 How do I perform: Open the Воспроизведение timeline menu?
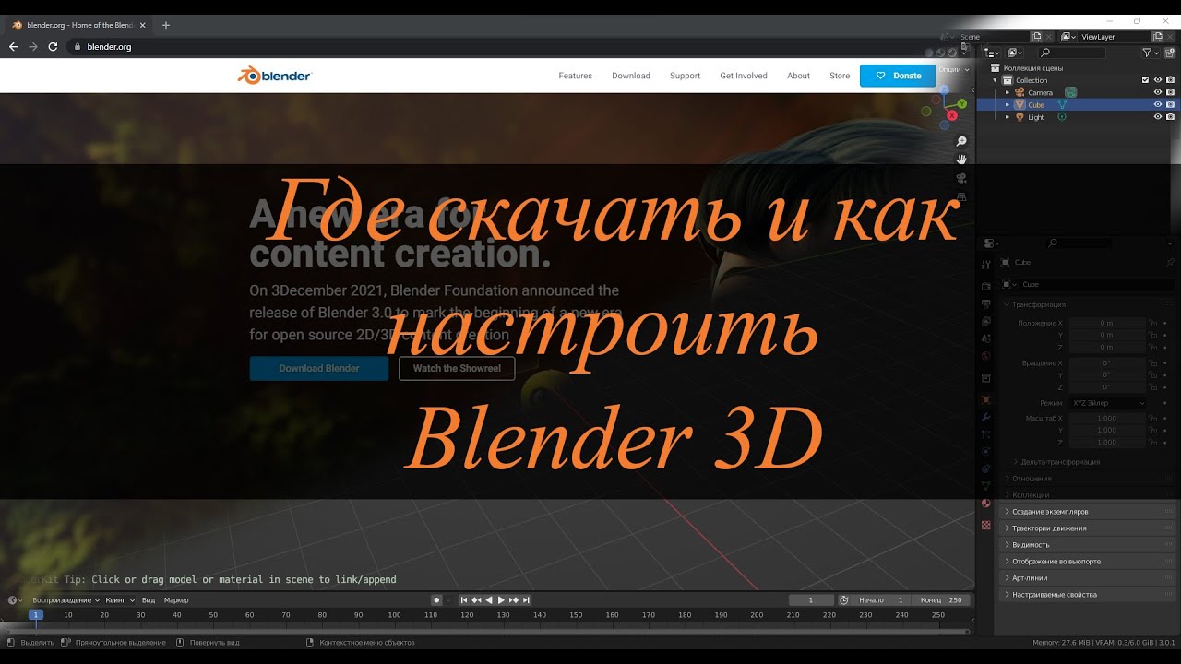point(66,600)
